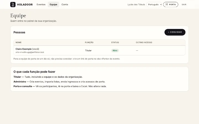Screen dimensions: 199x124
Task: Click the Porta scanner button
Action: point(171,5)
